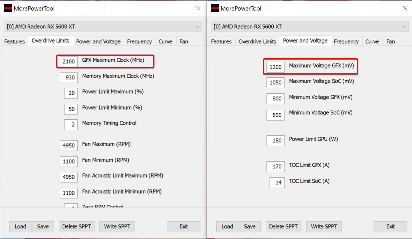Open Power and Voltage tab in left window

(98, 41)
